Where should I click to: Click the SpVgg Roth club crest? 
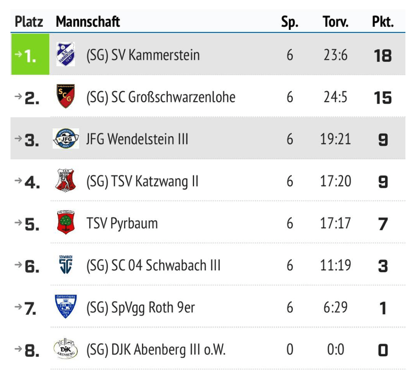coord(66,307)
